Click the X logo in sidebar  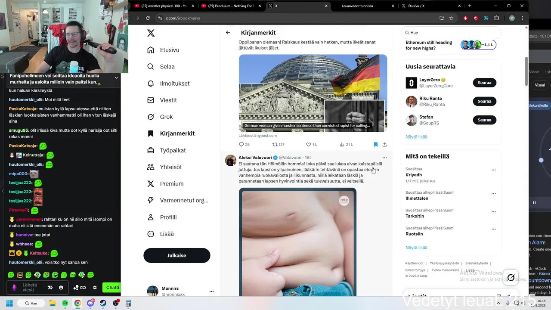click(151, 33)
